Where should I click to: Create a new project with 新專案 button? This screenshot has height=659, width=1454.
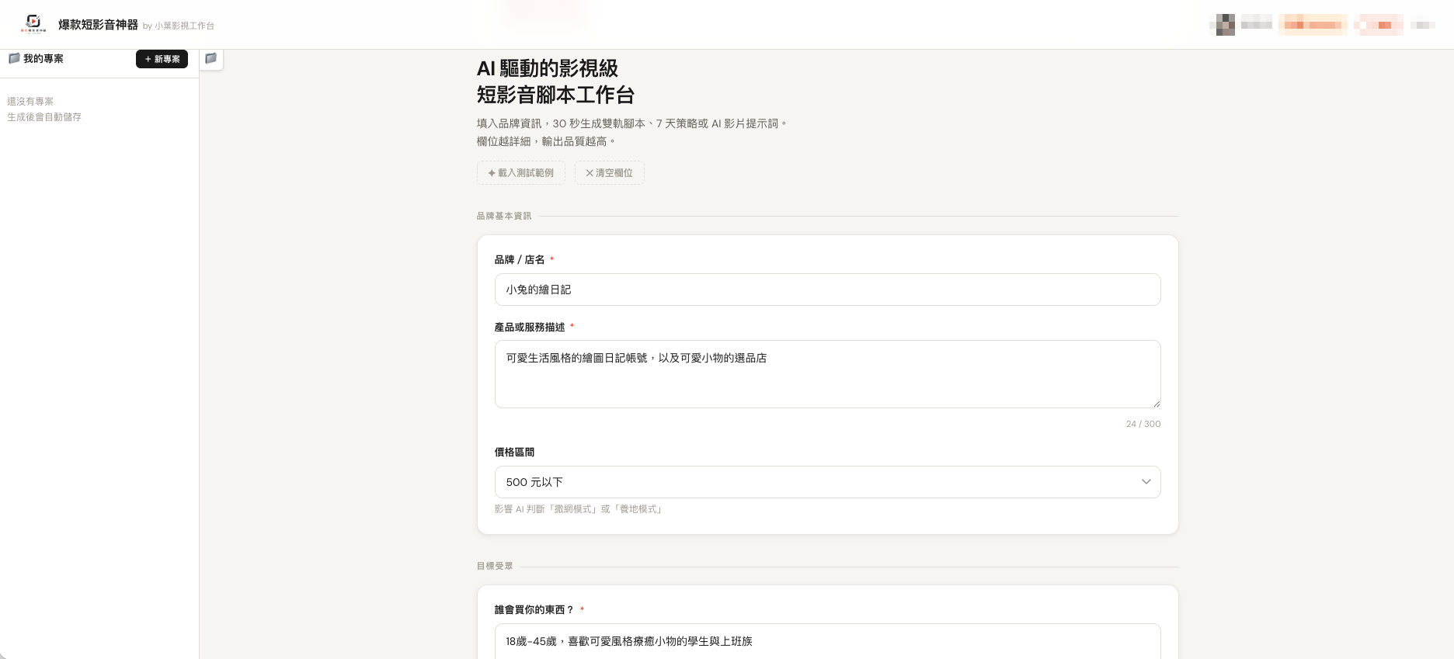tap(162, 59)
